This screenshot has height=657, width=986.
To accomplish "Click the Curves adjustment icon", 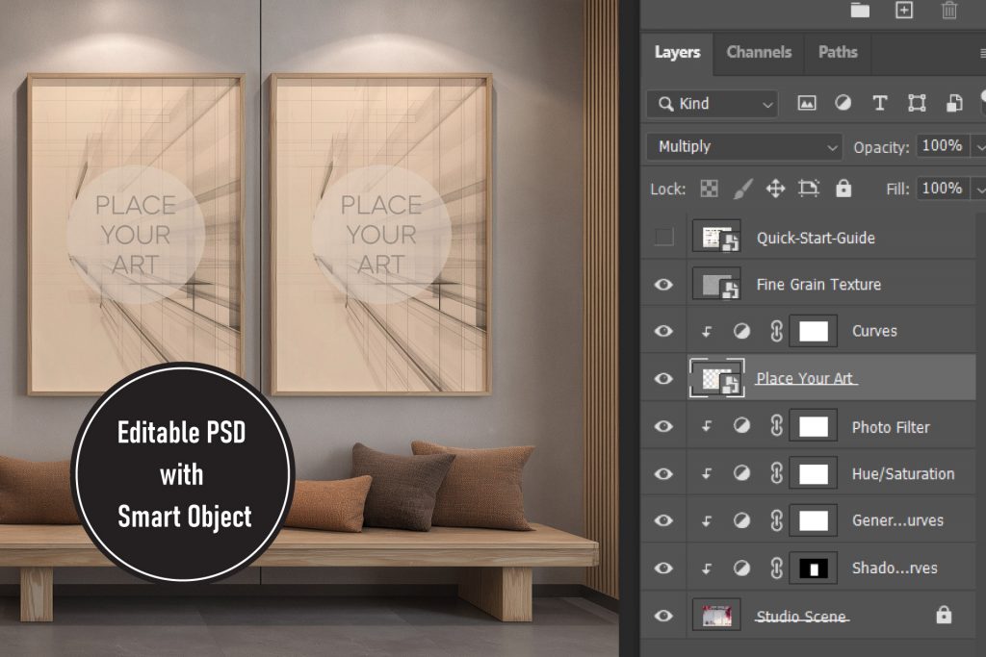I will click(741, 331).
